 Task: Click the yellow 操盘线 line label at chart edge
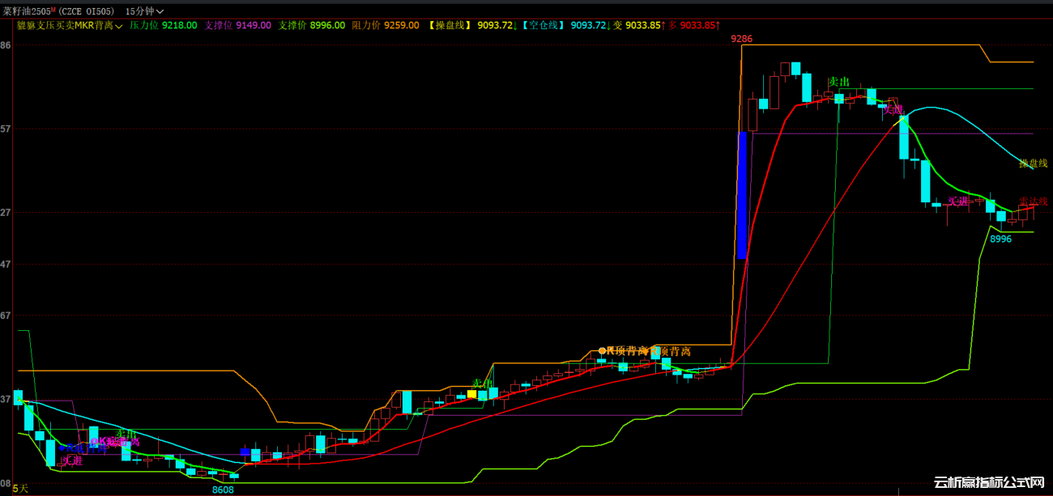pyautogui.click(x=1033, y=163)
